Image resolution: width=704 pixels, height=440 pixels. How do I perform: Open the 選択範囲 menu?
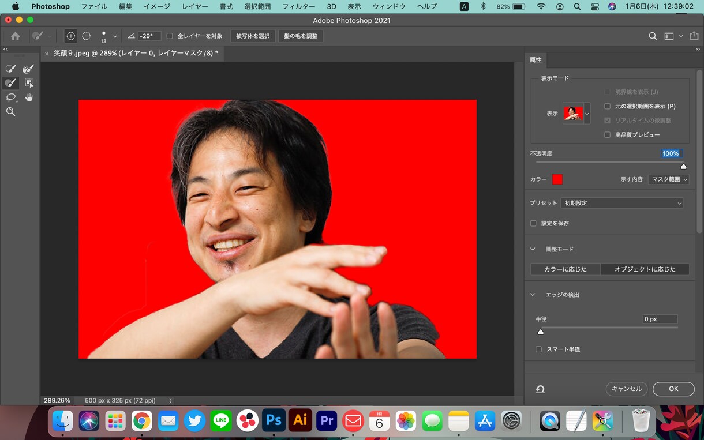[257, 6]
